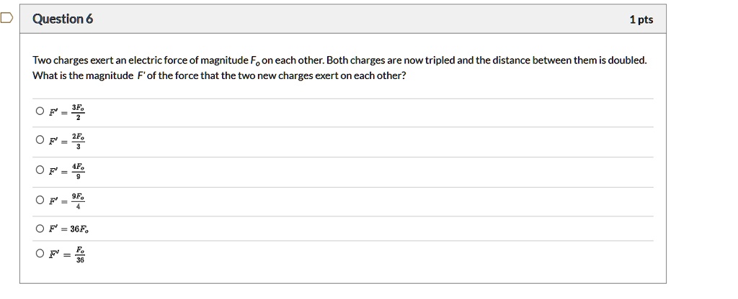Viewport: 738px width, 299px height.
Task: Choose the F' = 2F₀/3 radio option
Action: [x=39, y=140]
